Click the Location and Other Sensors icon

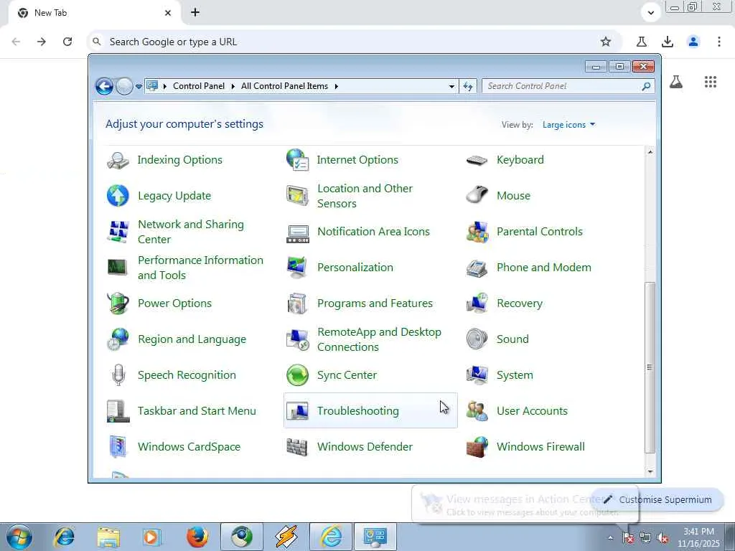(297, 196)
